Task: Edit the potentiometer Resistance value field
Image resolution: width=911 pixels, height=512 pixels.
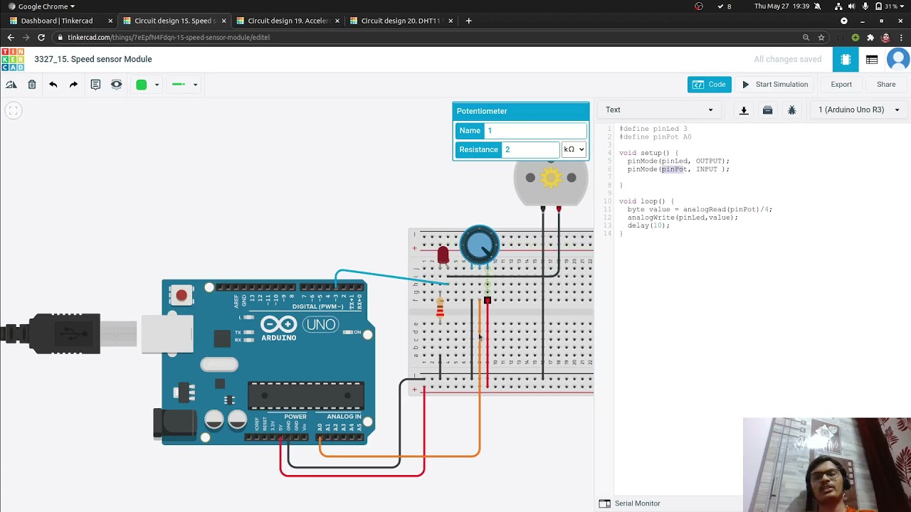Action: tap(530, 150)
